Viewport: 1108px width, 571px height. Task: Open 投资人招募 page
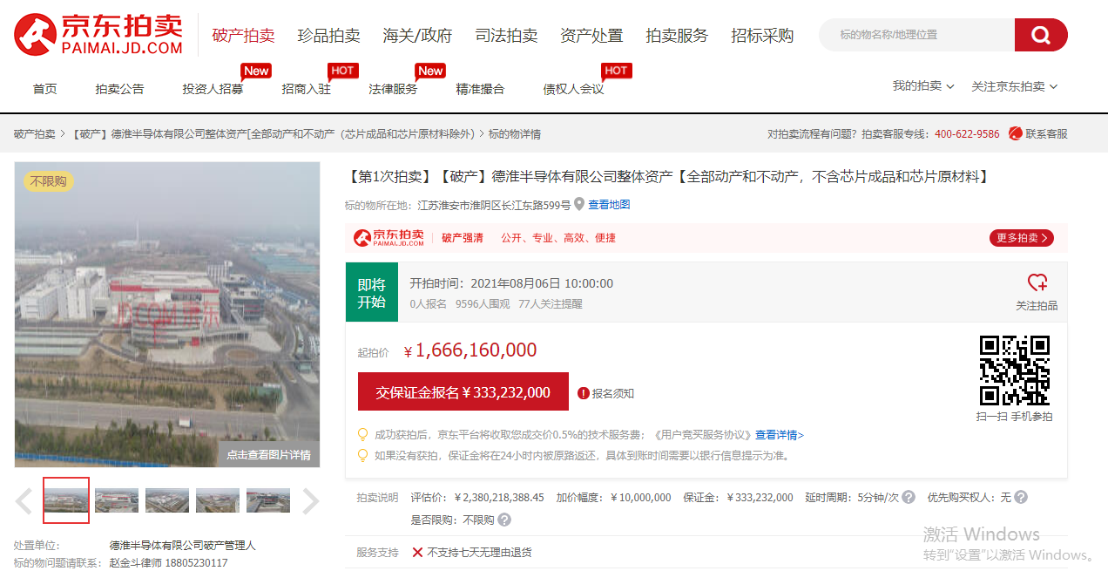[x=213, y=89]
